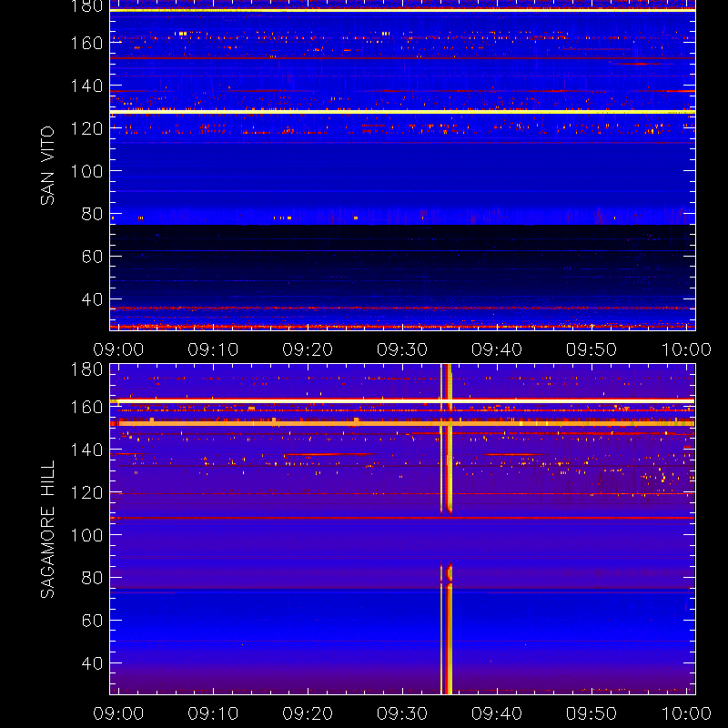Select the 09:50 label under San Vito plot
This screenshot has height=728, width=728.
(591, 349)
